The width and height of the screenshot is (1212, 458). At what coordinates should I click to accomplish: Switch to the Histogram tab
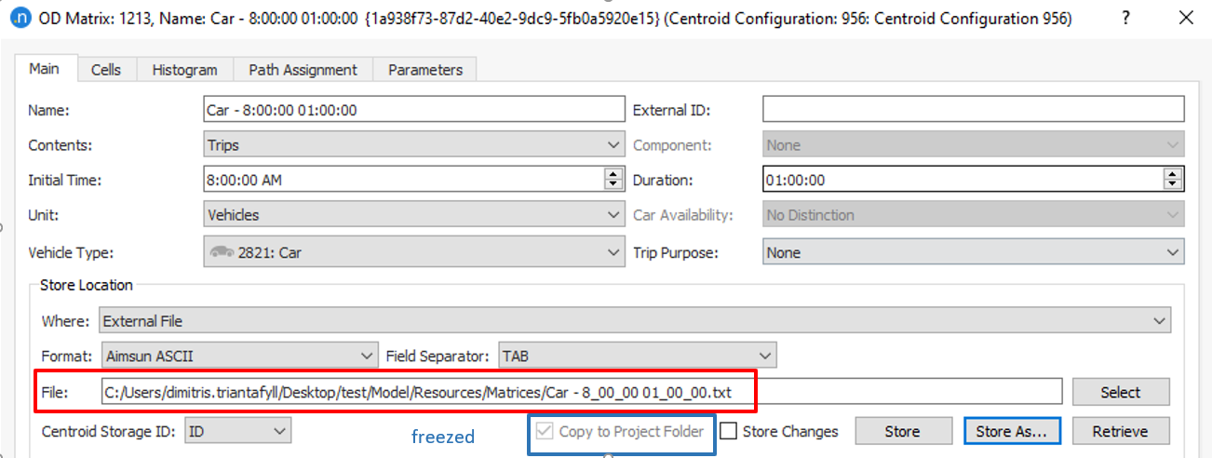point(184,70)
